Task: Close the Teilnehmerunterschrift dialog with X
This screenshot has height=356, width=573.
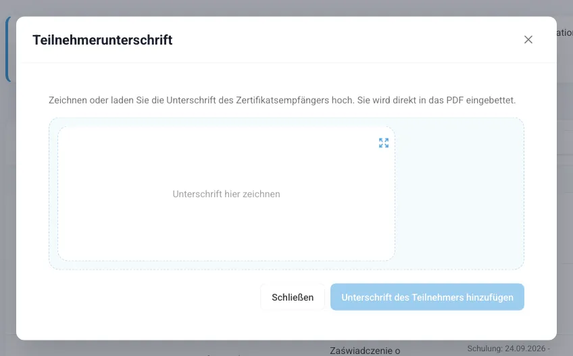Action: click(x=528, y=39)
